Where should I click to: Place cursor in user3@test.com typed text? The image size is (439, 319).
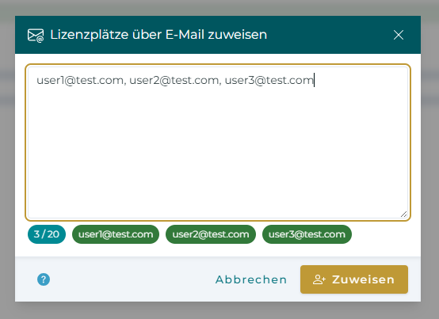[x=269, y=81]
